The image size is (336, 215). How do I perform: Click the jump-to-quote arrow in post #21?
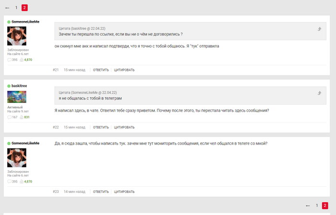pyautogui.click(x=319, y=29)
